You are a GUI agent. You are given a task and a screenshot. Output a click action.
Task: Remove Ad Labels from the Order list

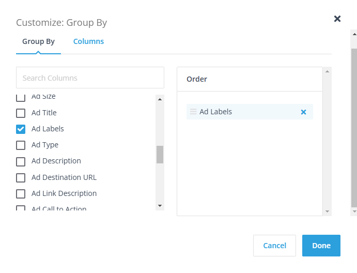303,112
